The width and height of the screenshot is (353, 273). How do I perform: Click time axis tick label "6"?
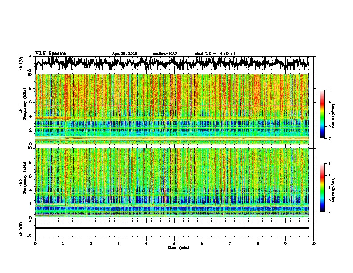click(202, 244)
